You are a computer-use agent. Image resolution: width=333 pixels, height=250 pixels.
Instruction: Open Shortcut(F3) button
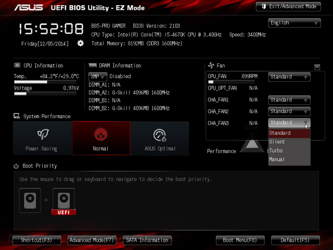pos(36,240)
